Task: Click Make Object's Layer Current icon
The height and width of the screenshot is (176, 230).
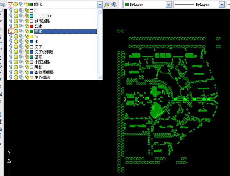Action: (x=107, y=4)
